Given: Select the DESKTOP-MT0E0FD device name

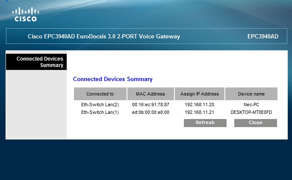Looking at the screenshot, I should pos(251,112).
